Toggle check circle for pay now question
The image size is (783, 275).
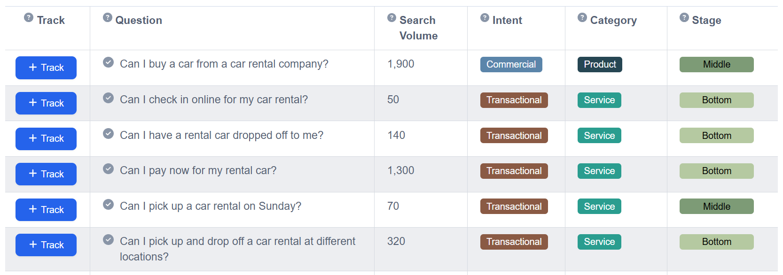(109, 169)
